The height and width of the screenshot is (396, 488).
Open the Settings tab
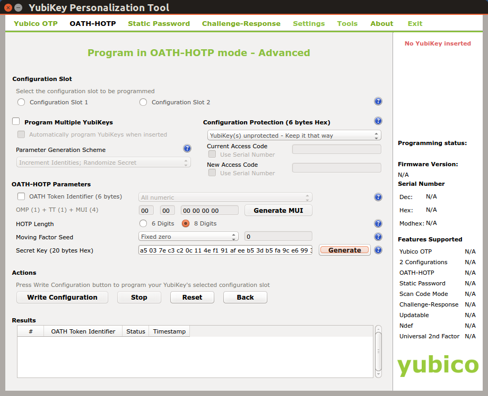tap(309, 24)
